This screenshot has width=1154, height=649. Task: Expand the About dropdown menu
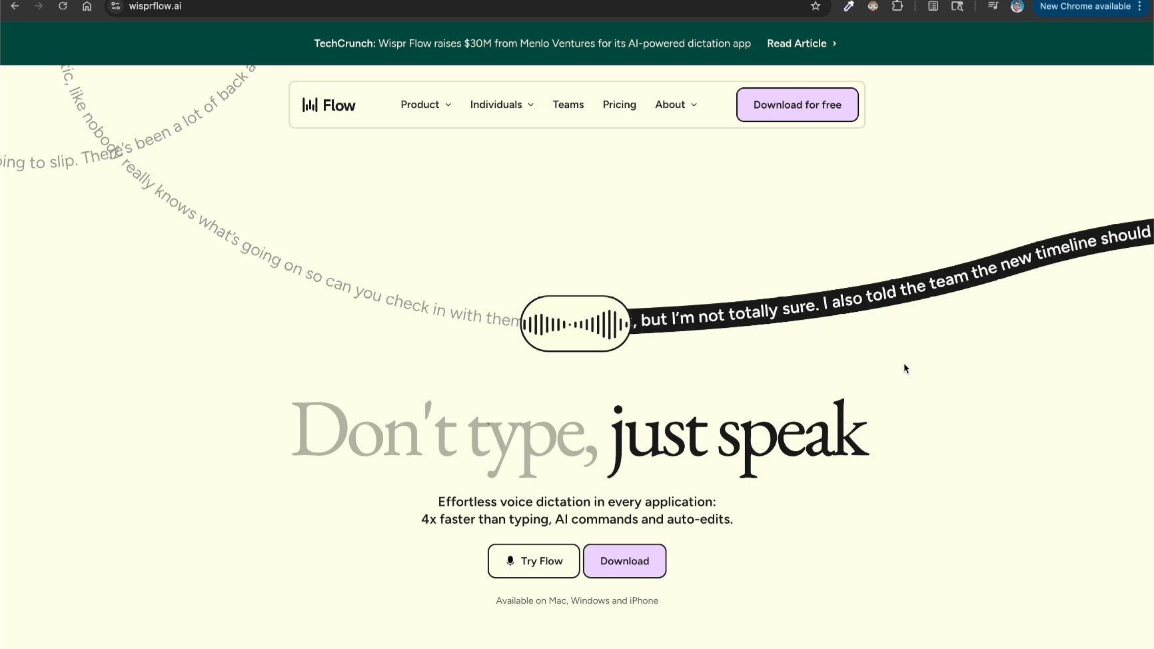pos(676,105)
